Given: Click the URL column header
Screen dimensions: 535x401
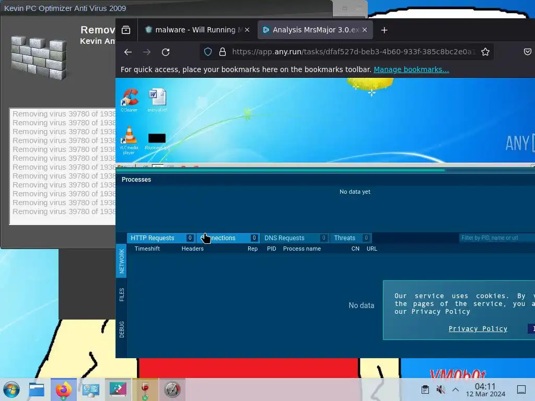Looking at the screenshot, I should tap(372, 249).
